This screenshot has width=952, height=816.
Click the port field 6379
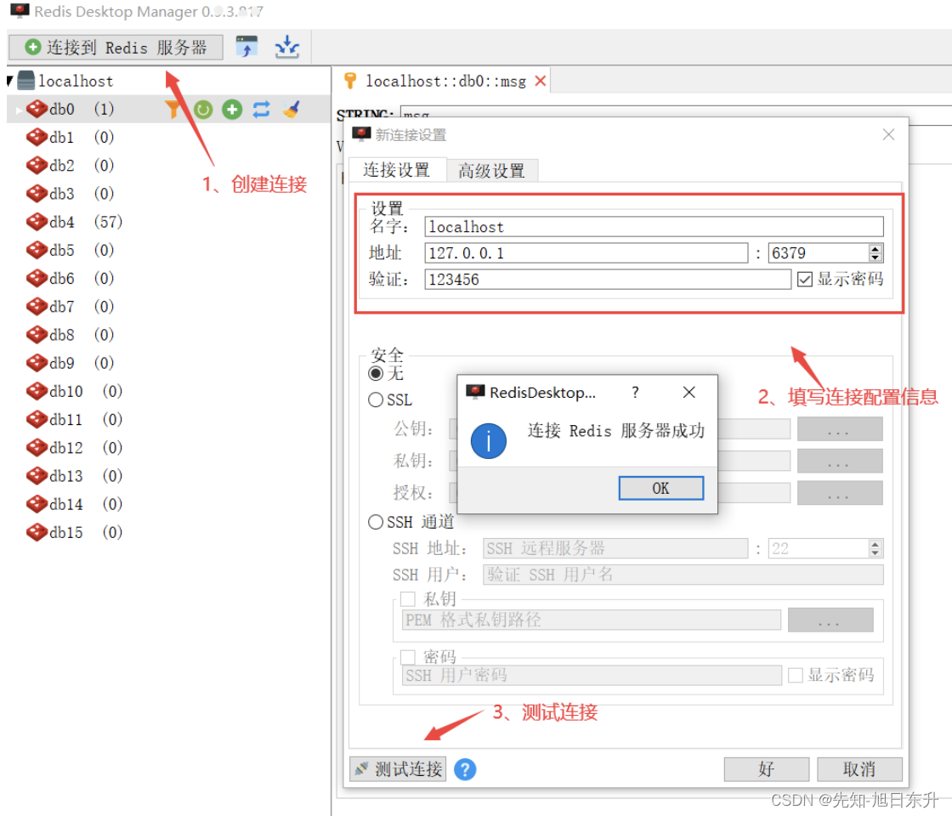tap(819, 253)
